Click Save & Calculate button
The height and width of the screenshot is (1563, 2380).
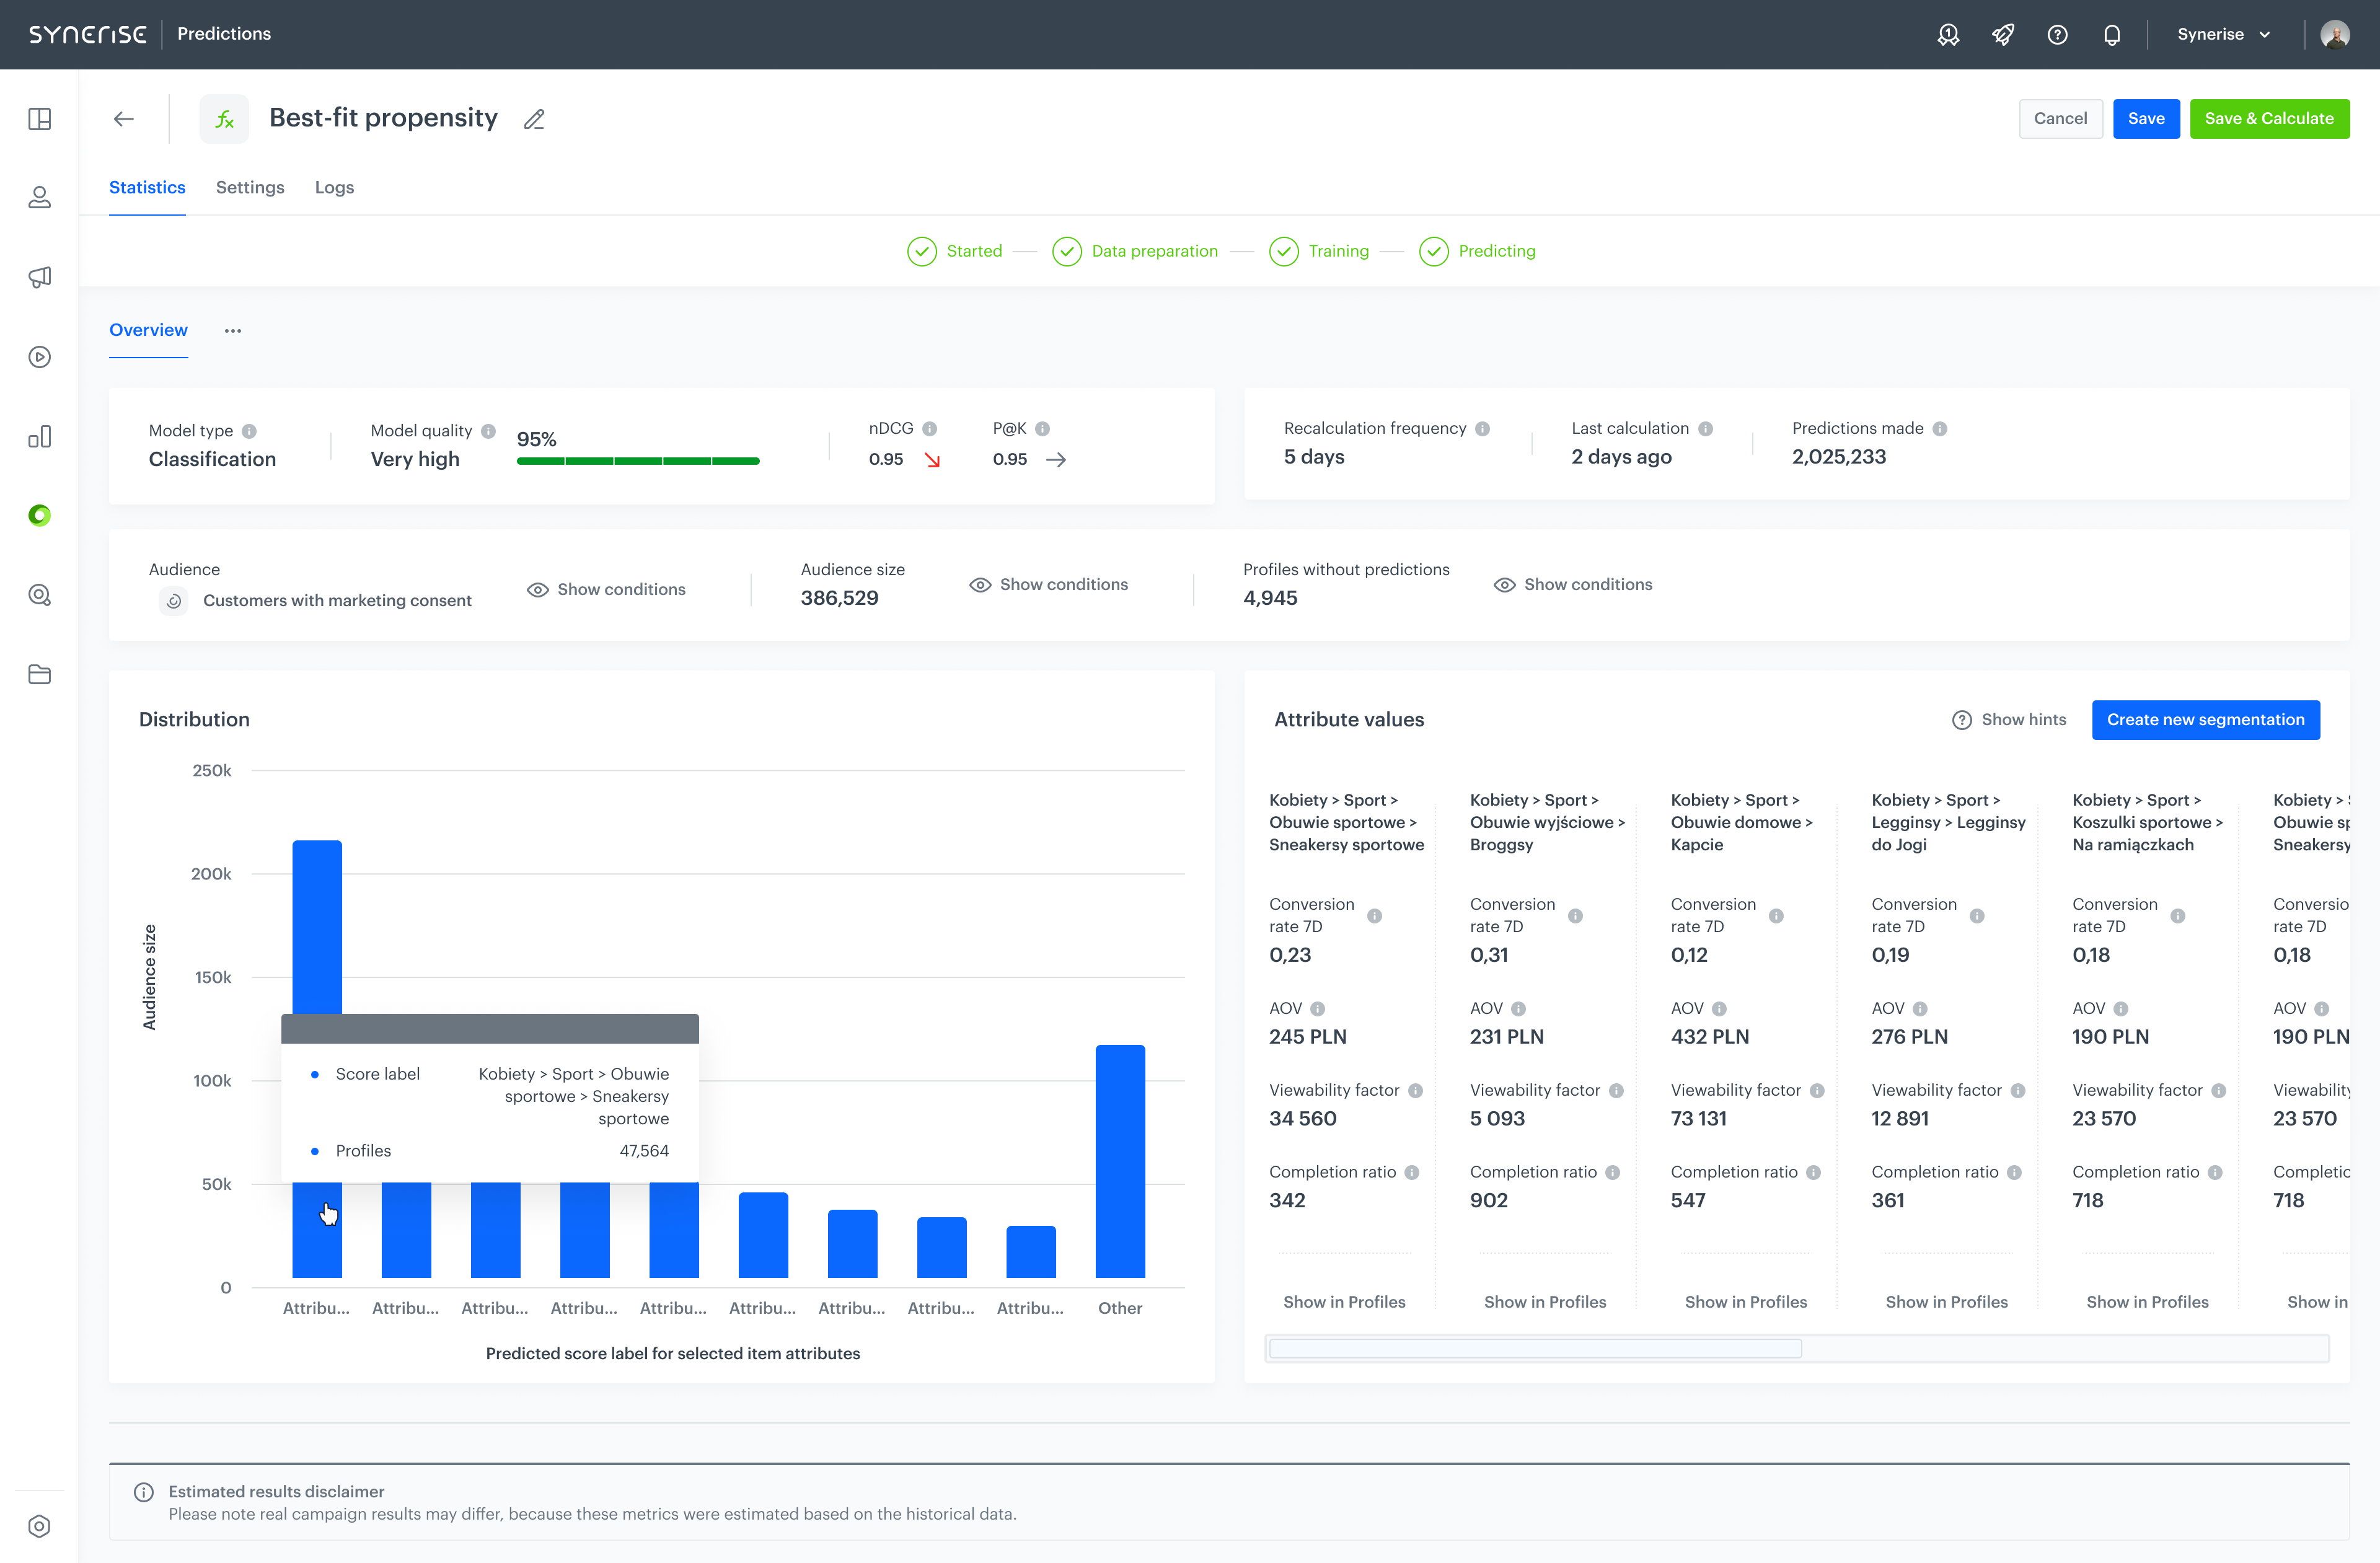coord(2269,118)
